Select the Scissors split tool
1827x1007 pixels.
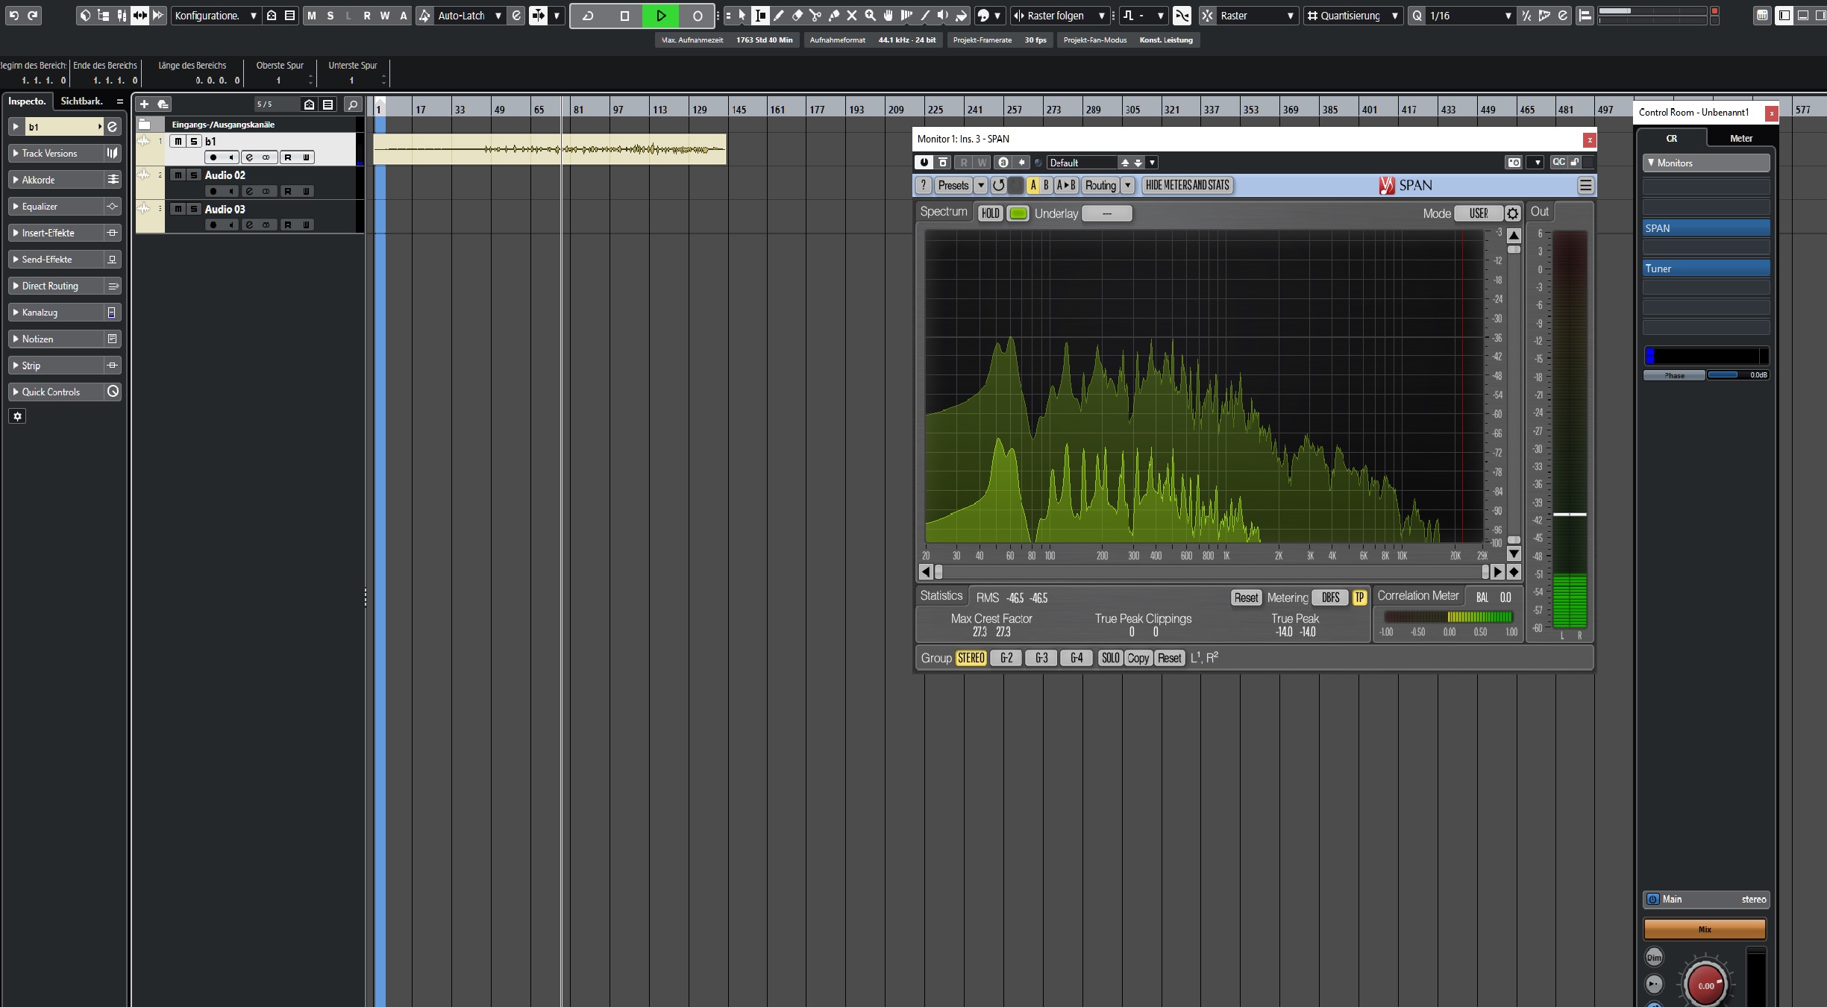click(815, 16)
